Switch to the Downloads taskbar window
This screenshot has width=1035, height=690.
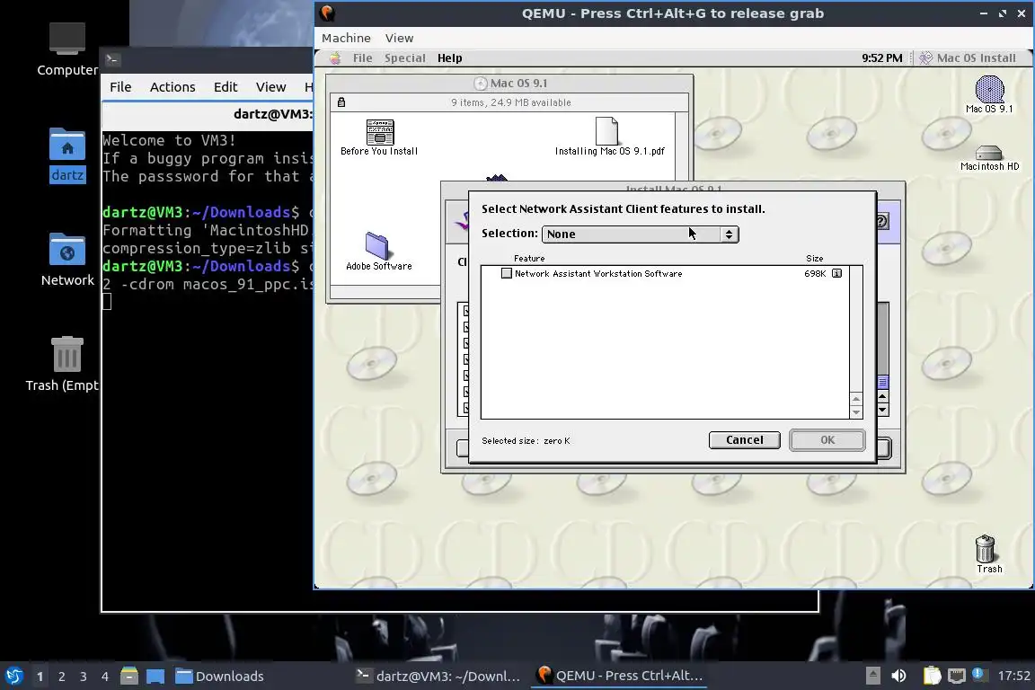220,676
